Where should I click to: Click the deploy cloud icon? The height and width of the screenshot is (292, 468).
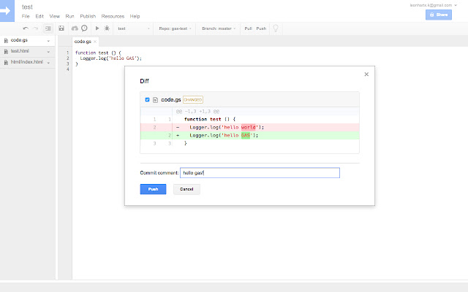point(75,28)
